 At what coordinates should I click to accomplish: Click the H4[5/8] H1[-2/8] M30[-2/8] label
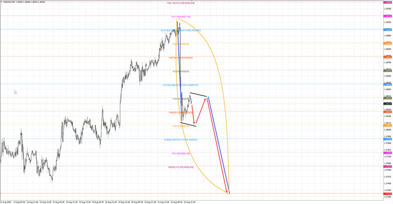click(181, 167)
